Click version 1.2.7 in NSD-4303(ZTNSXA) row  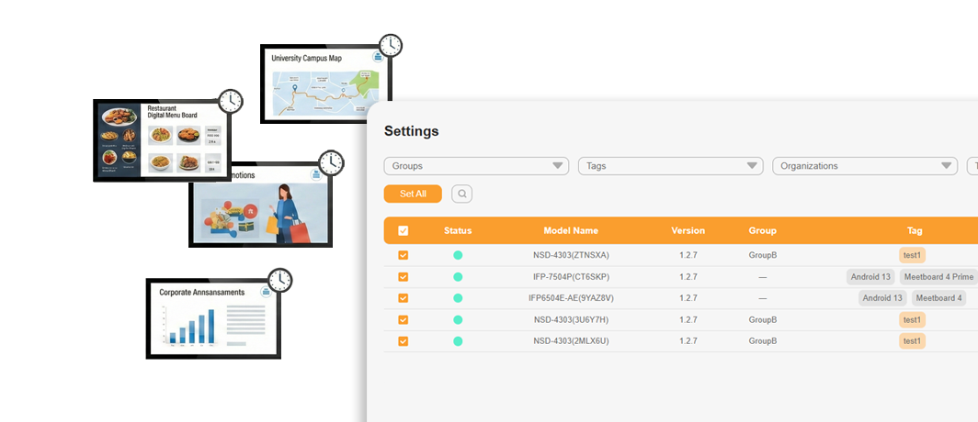pyautogui.click(x=688, y=255)
